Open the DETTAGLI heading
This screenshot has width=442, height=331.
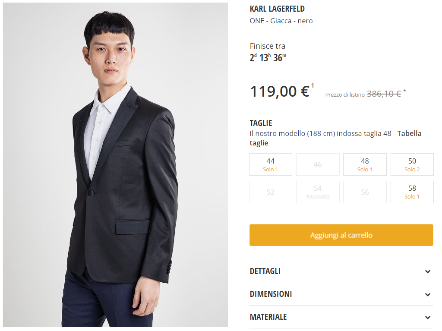(x=265, y=271)
